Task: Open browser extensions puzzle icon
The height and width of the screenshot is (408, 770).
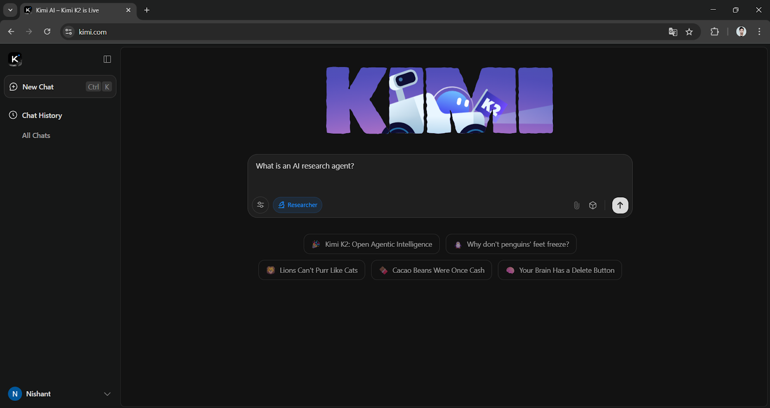Action: [x=715, y=32]
